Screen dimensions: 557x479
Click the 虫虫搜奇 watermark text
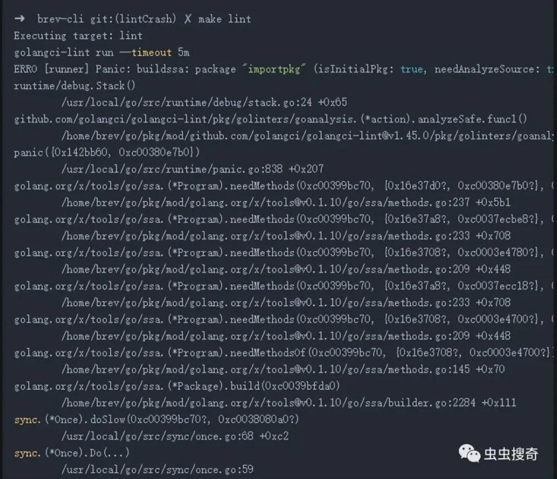(511, 454)
